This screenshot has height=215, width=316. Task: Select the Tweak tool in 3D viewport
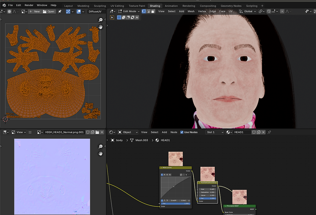point(112,17)
